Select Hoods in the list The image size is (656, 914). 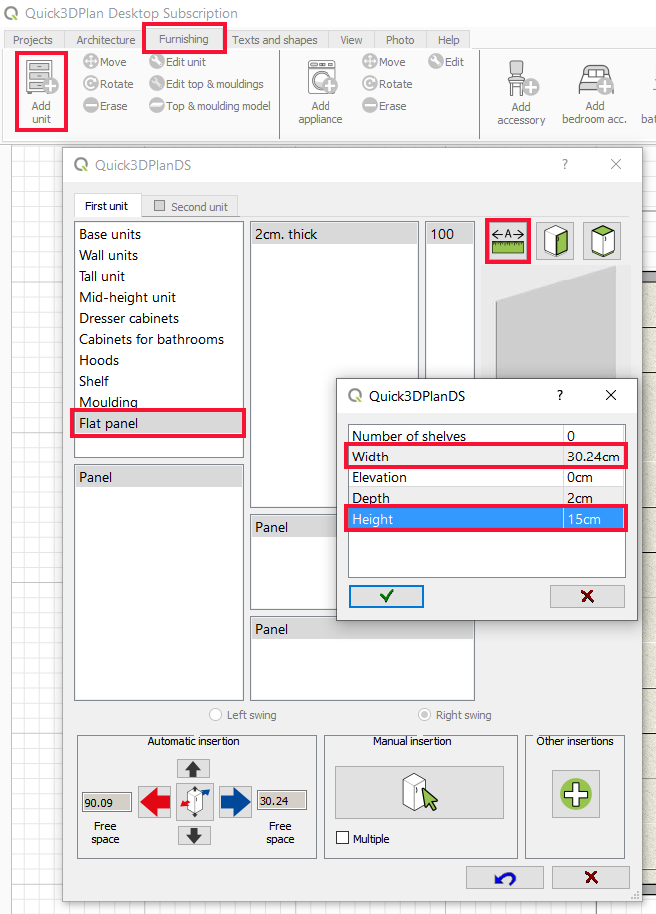point(159,360)
